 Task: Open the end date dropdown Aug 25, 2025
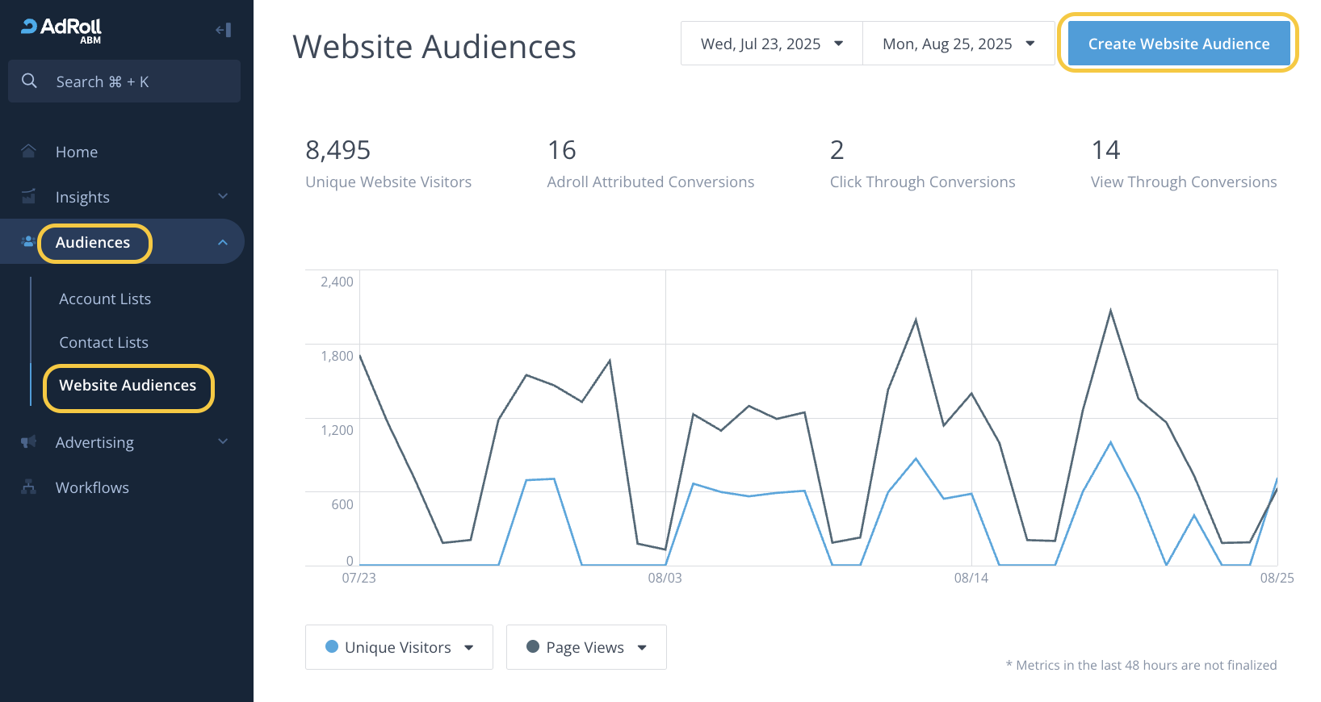[x=958, y=44]
